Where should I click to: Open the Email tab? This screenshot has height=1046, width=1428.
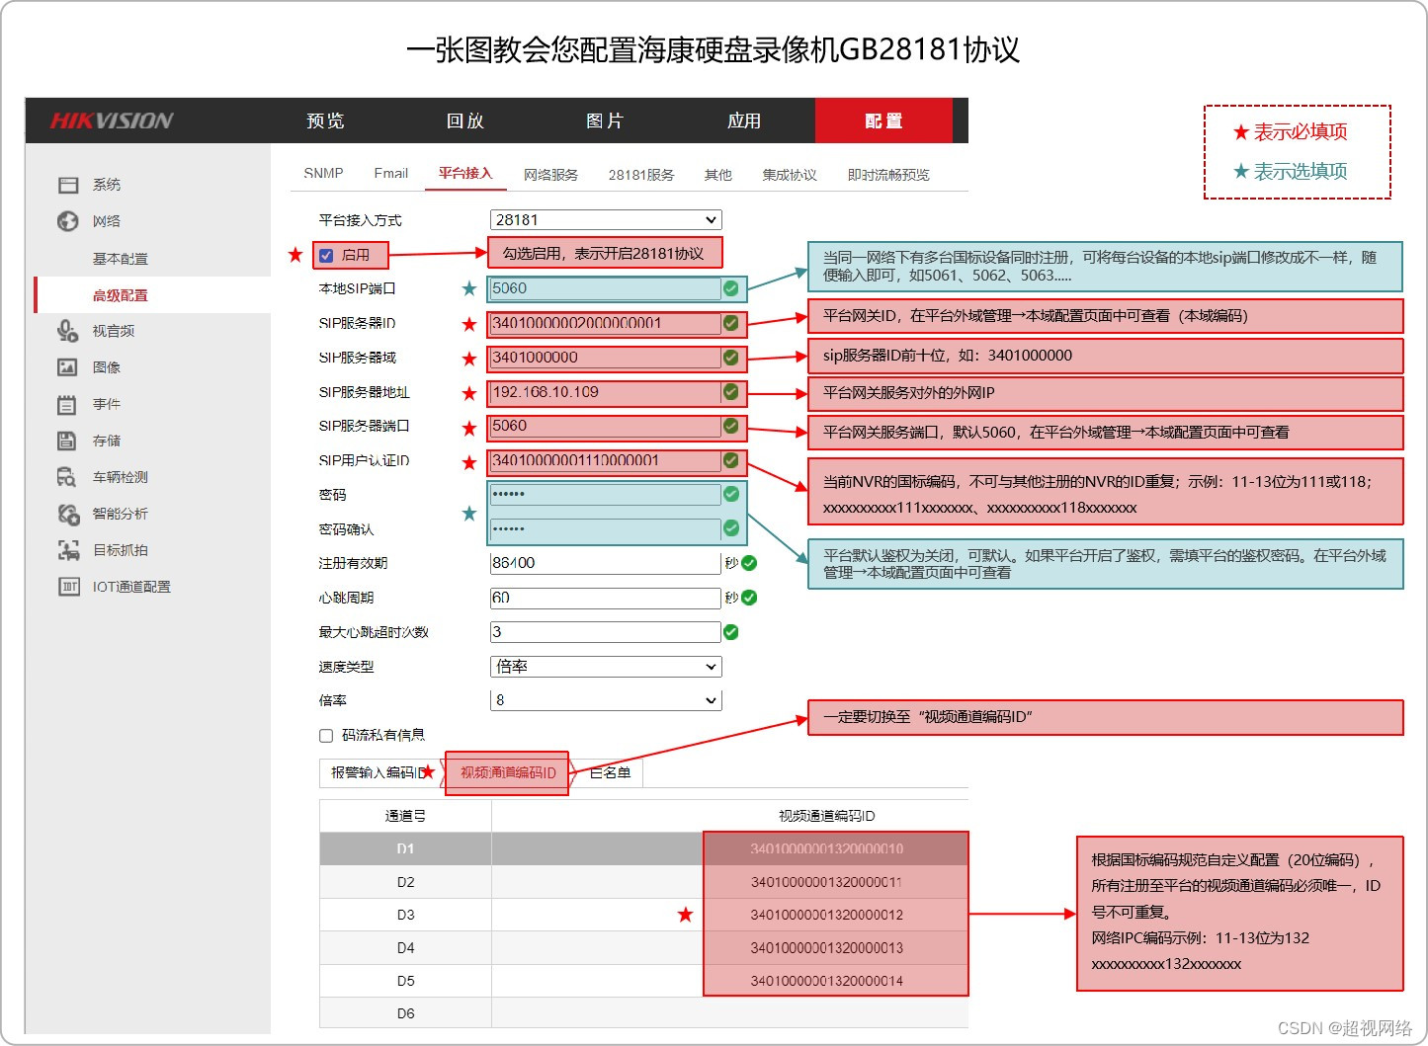click(x=391, y=174)
